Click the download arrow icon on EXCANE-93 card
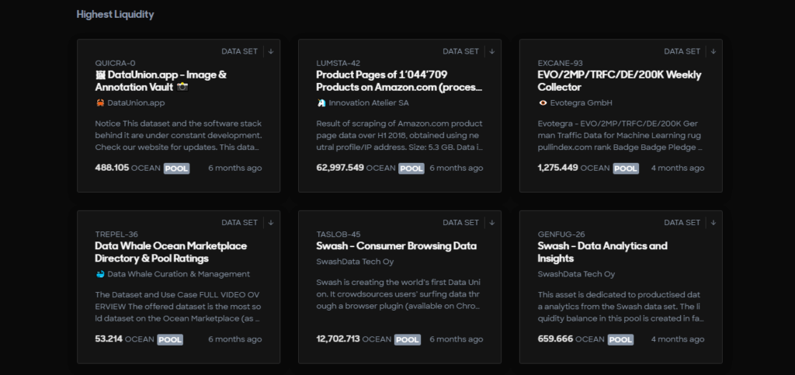This screenshot has width=795, height=375. [x=713, y=51]
